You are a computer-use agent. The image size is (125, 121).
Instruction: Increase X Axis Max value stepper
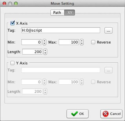click(x=82, y=41)
